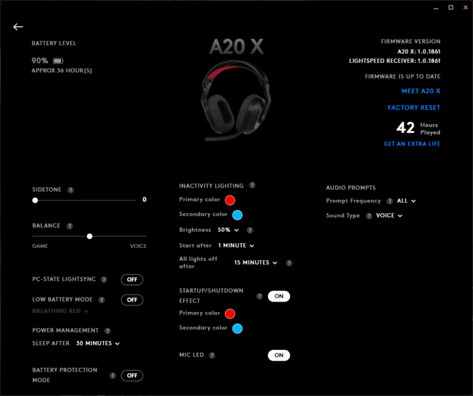Screen dimensions: 473x396
Task: Open Sound Type VOICE dropdown
Action: coord(389,216)
